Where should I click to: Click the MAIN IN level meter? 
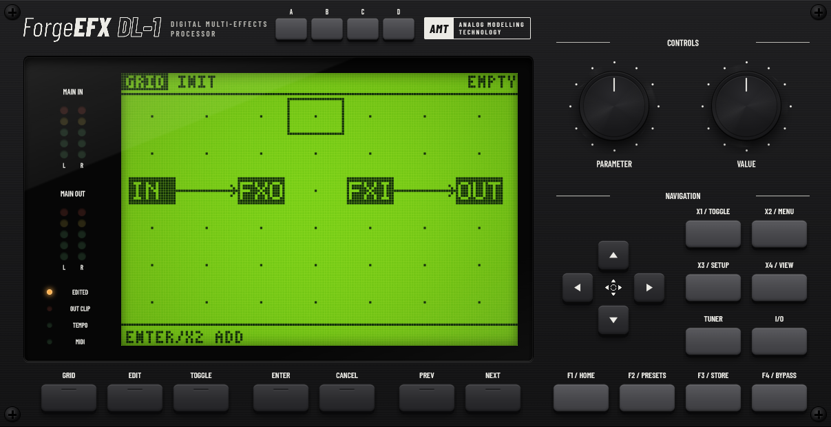(x=73, y=132)
